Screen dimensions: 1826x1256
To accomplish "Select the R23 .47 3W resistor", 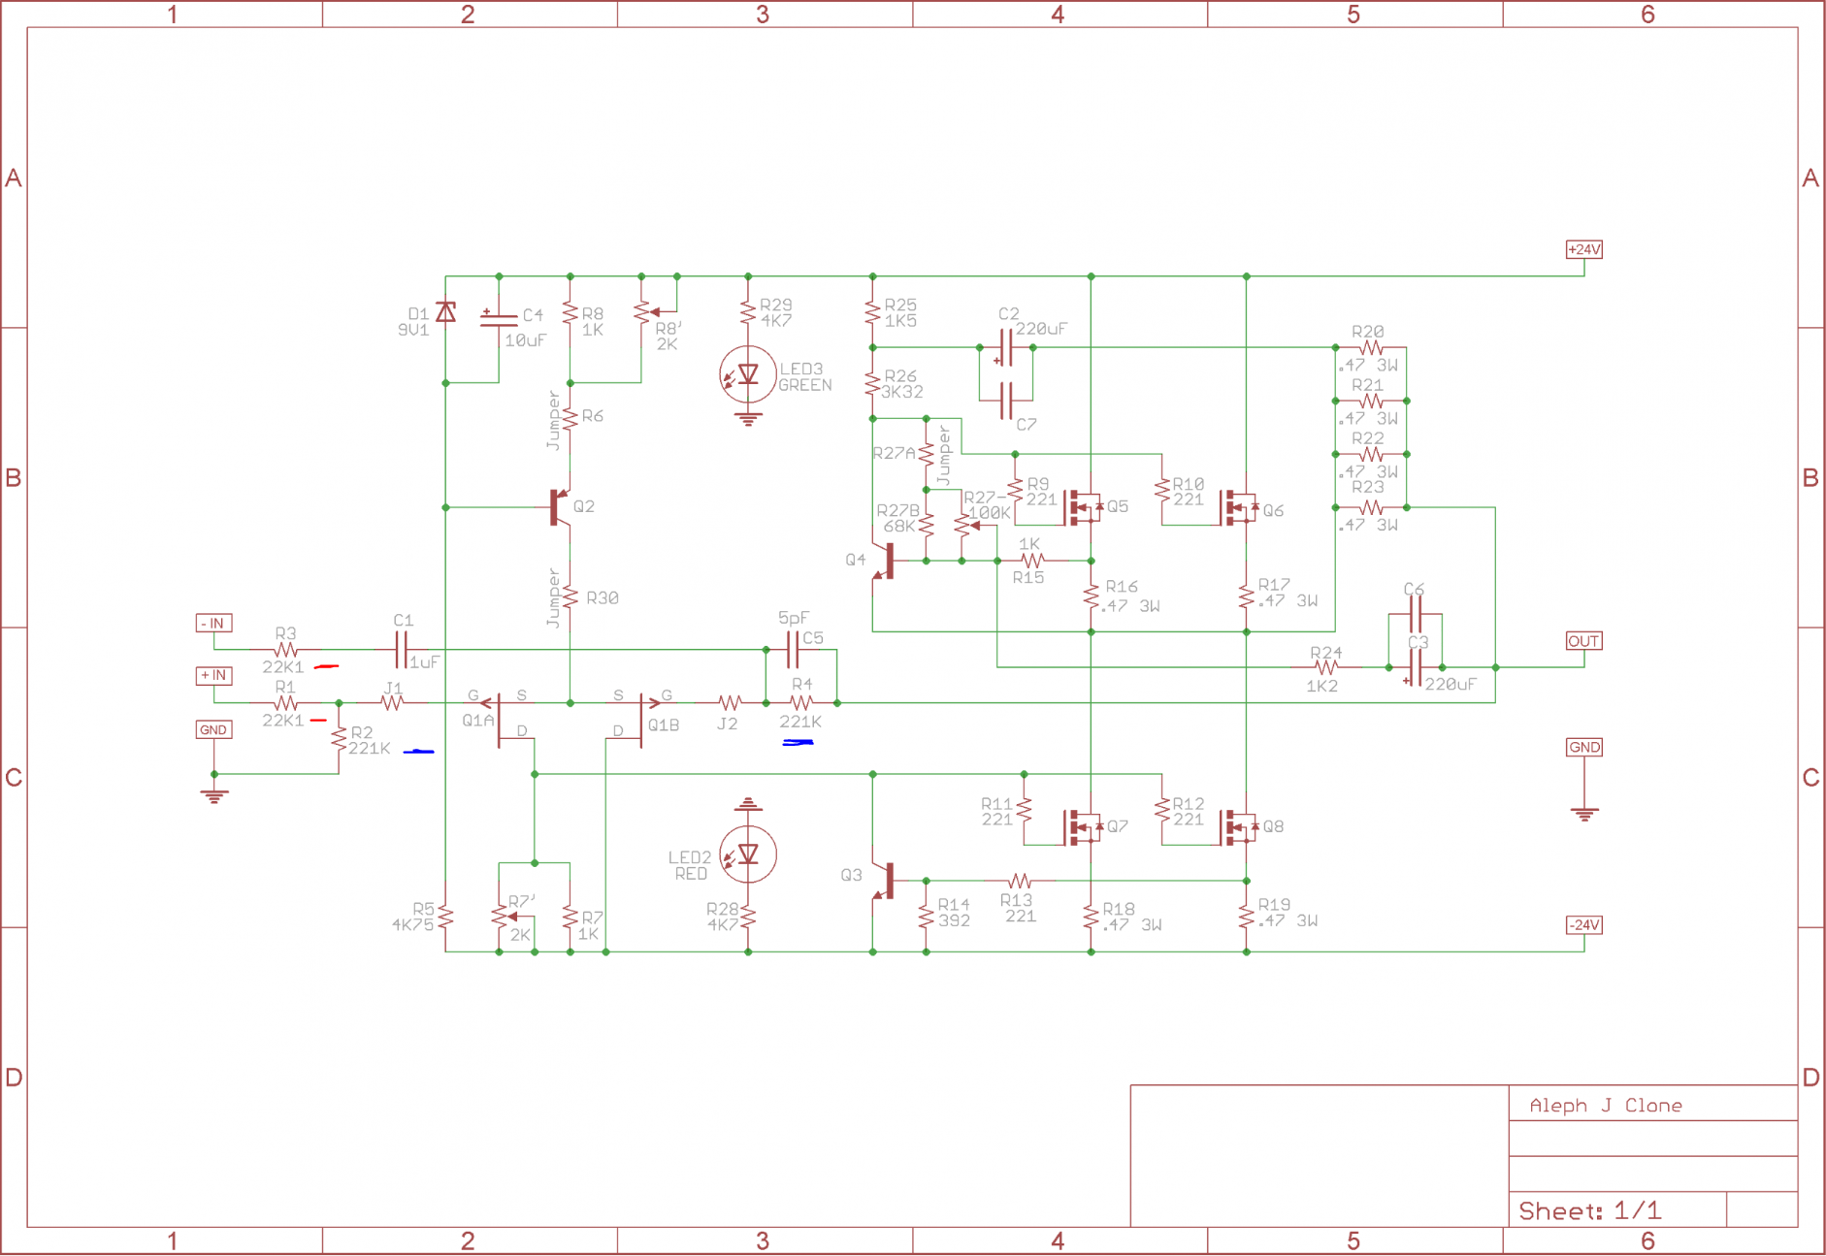I will tap(1371, 507).
